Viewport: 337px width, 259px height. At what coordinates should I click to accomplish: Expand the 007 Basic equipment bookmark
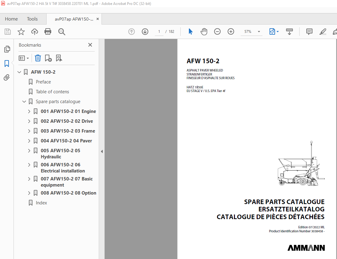click(x=29, y=179)
